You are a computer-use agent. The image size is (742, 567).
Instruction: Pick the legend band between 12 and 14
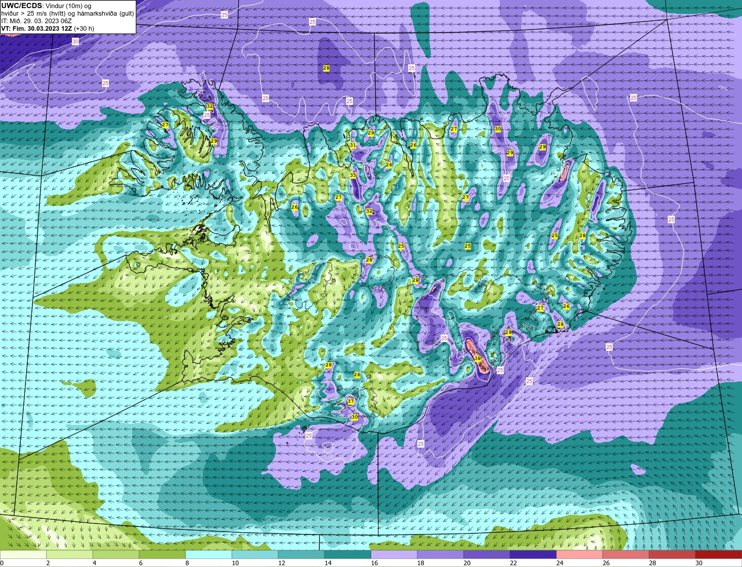pyautogui.click(x=301, y=554)
